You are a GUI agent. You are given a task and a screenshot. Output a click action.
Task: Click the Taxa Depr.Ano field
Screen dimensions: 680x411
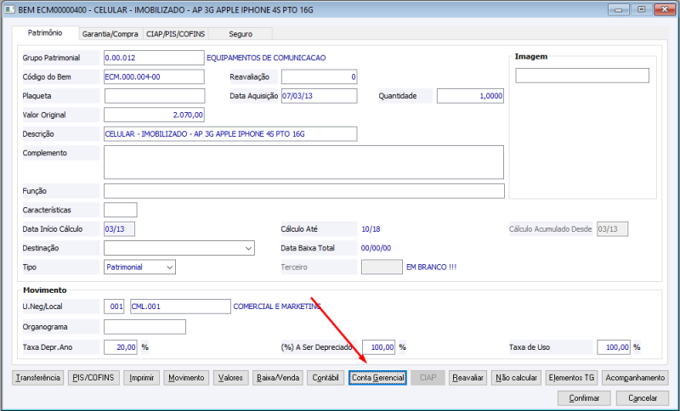(x=121, y=347)
